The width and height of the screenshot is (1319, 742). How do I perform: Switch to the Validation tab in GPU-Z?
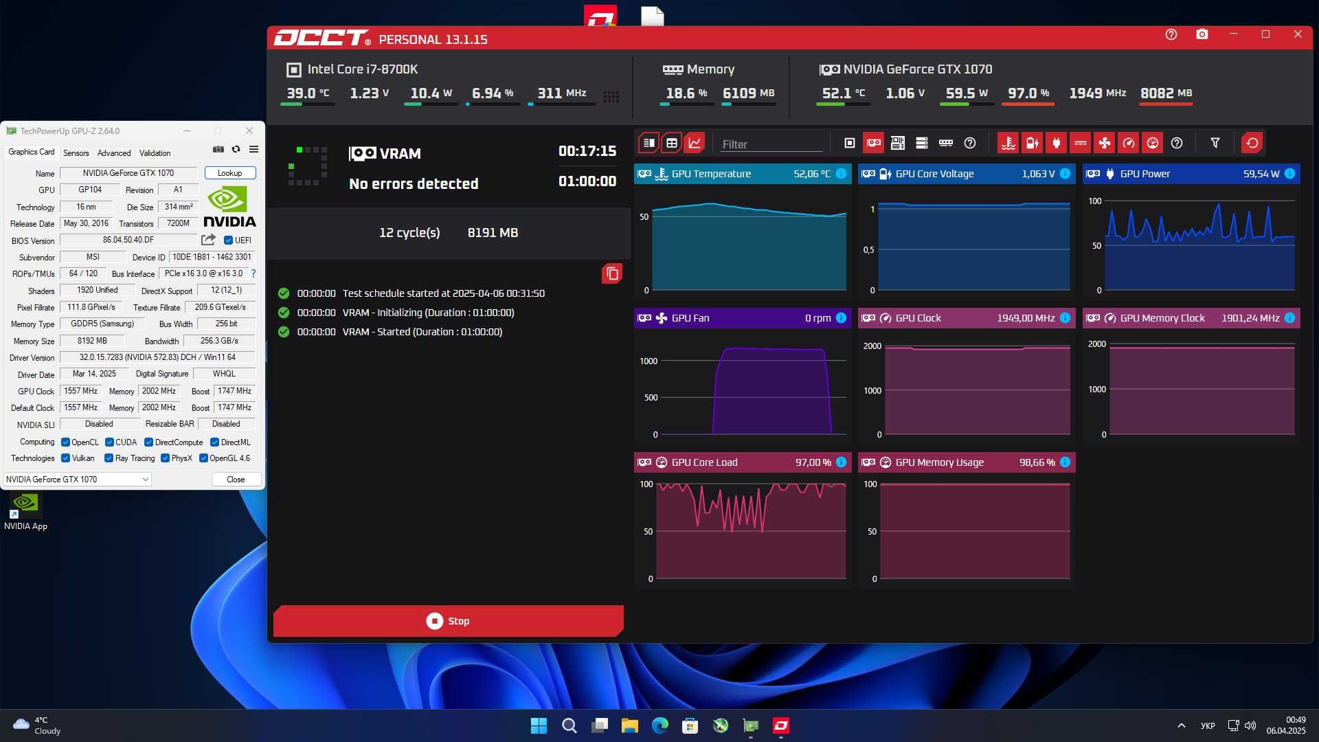[x=155, y=153]
